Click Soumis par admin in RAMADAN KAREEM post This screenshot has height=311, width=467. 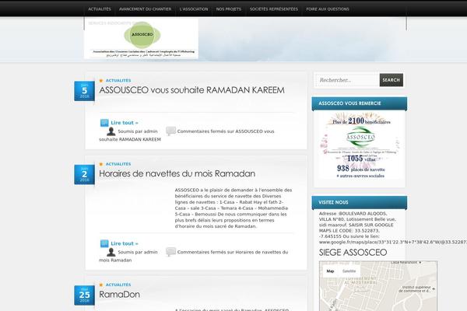tap(138, 131)
